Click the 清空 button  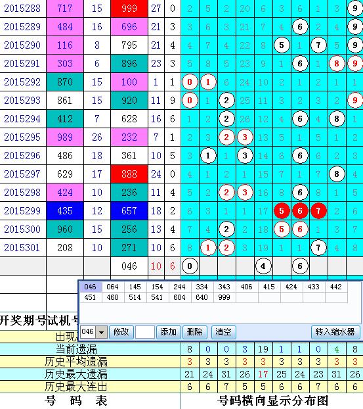coord(223,332)
